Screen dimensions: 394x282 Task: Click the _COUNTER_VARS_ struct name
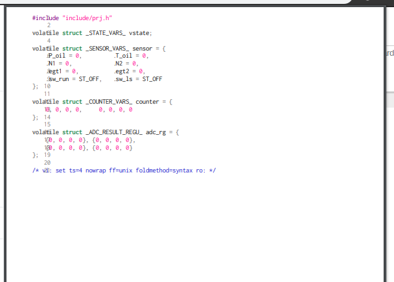[109, 102]
